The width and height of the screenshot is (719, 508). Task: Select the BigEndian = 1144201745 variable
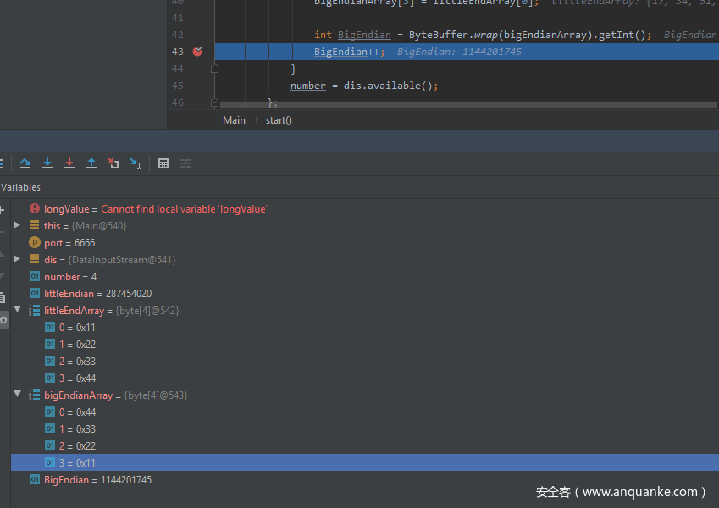(97, 479)
